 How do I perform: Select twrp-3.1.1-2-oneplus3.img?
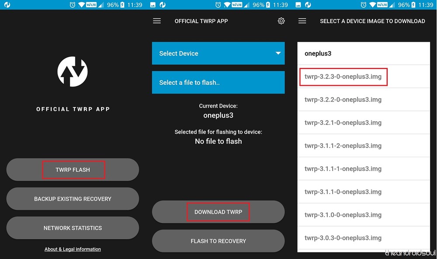364,145
